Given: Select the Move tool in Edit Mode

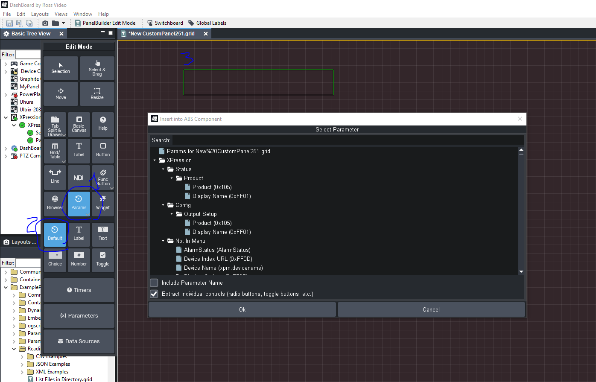Looking at the screenshot, I should click(x=61, y=93).
